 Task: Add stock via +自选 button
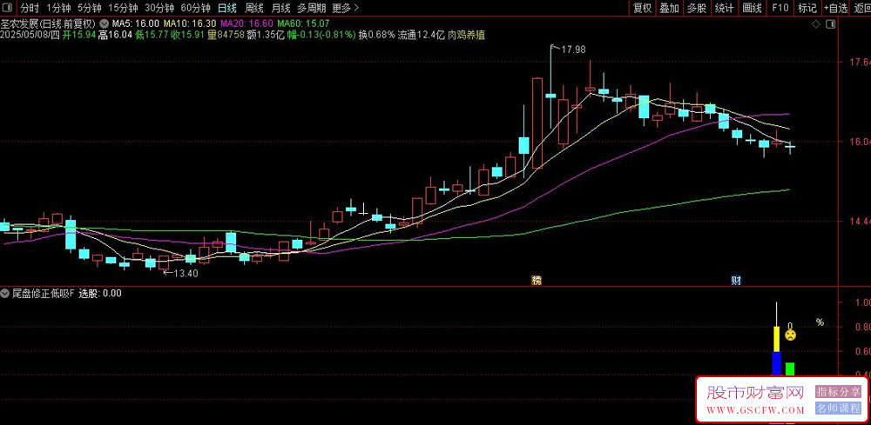pyautogui.click(x=836, y=8)
